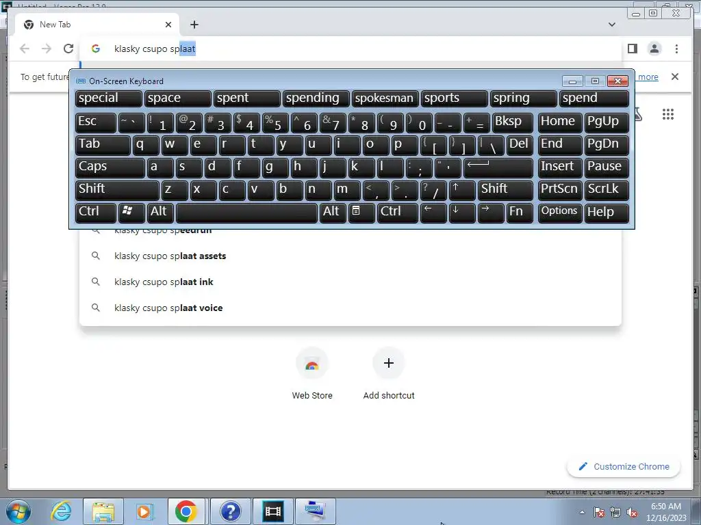
Task: Open a new tab with plus button
Action: pos(194,25)
